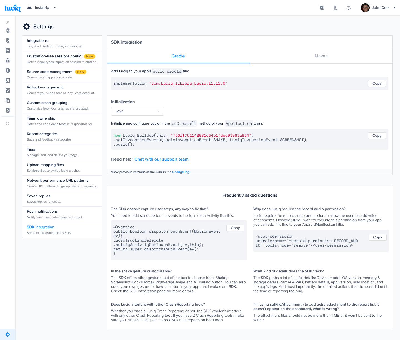Open the rotate-replay sidebar icon

(8, 110)
